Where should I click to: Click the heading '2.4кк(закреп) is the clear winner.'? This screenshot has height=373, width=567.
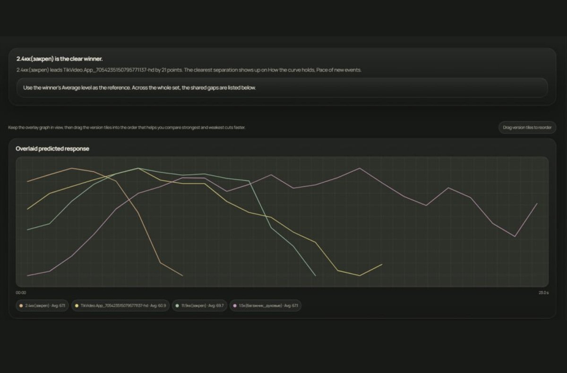click(x=60, y=59)
